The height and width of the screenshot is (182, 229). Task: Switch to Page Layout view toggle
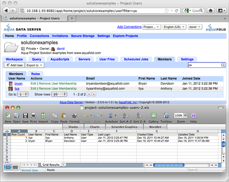pos(15,167)
